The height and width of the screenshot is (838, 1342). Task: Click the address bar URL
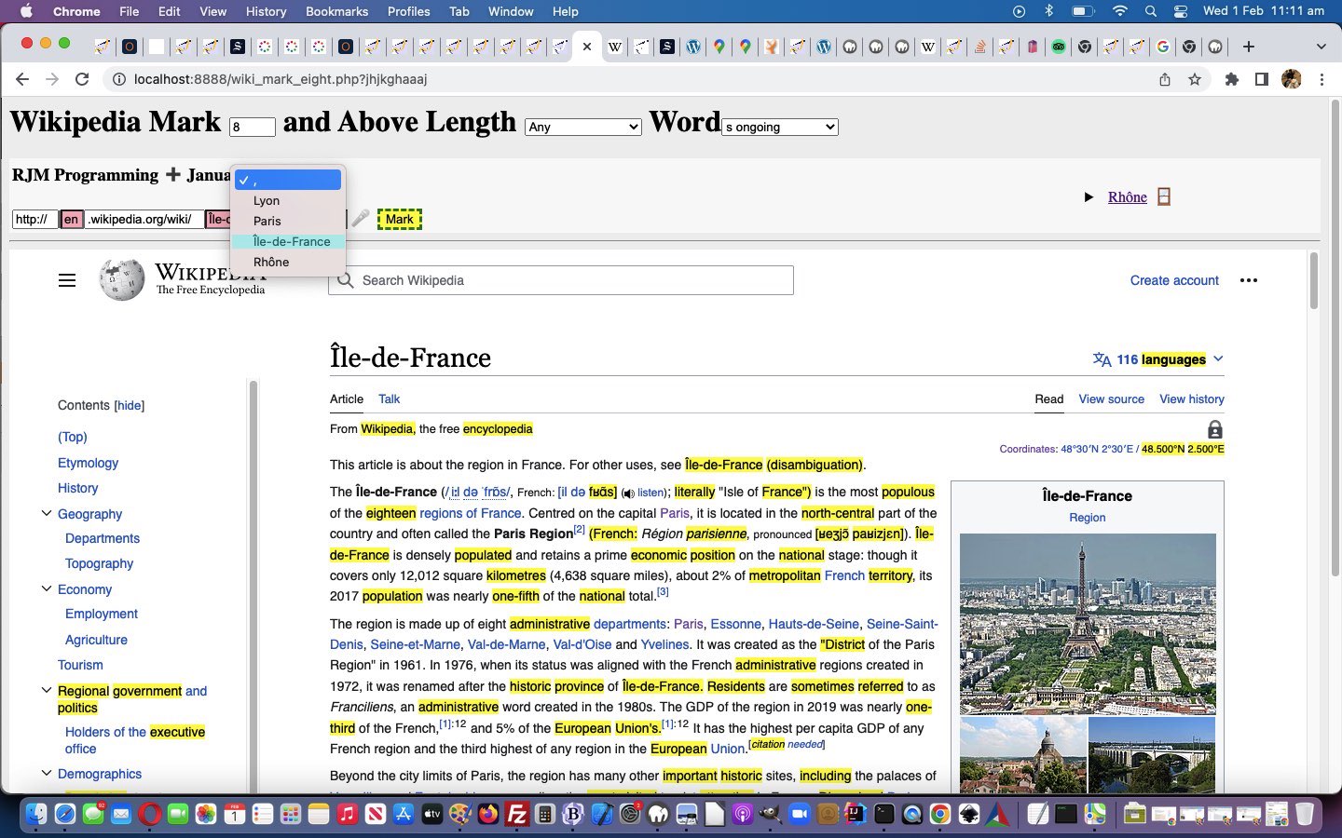(x=281, y=79)
